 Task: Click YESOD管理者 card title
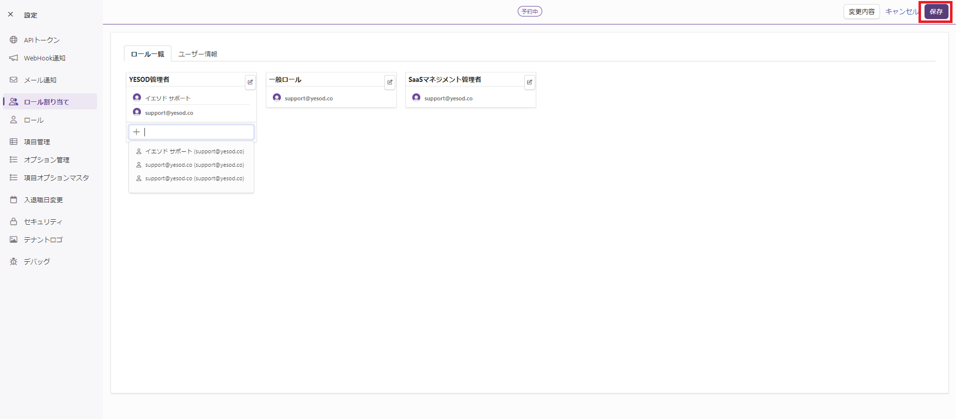[x=149, y=79]
